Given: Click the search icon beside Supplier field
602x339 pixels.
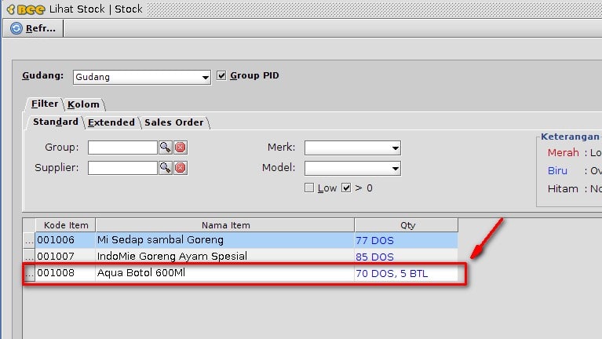Looking at the screenshot, I should [165, 168].
